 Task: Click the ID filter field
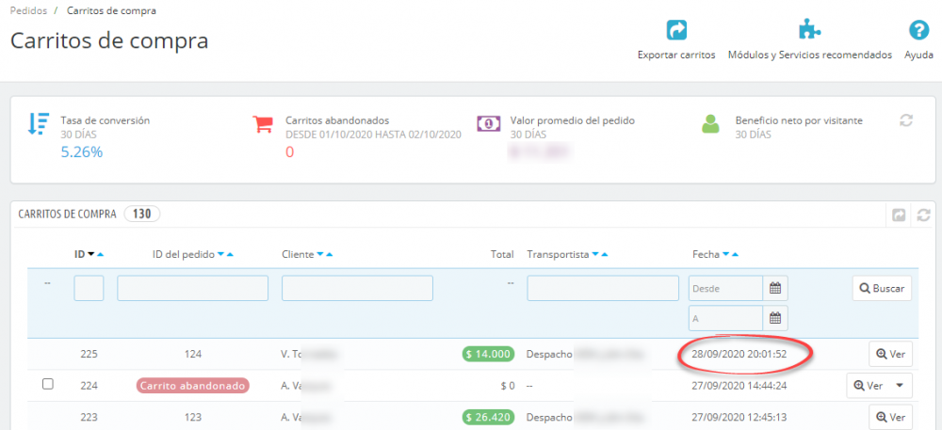coord(89,288)
